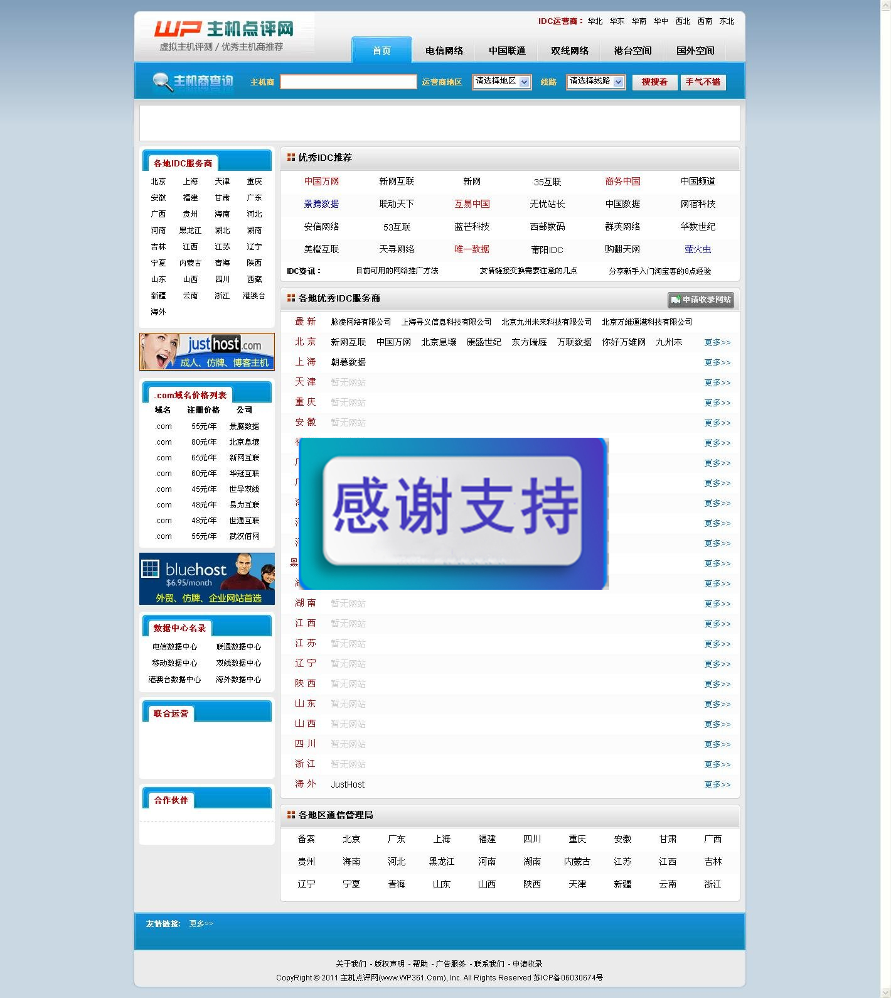
Task: Open the bluehost banner ad
Action: pos(207,578)
